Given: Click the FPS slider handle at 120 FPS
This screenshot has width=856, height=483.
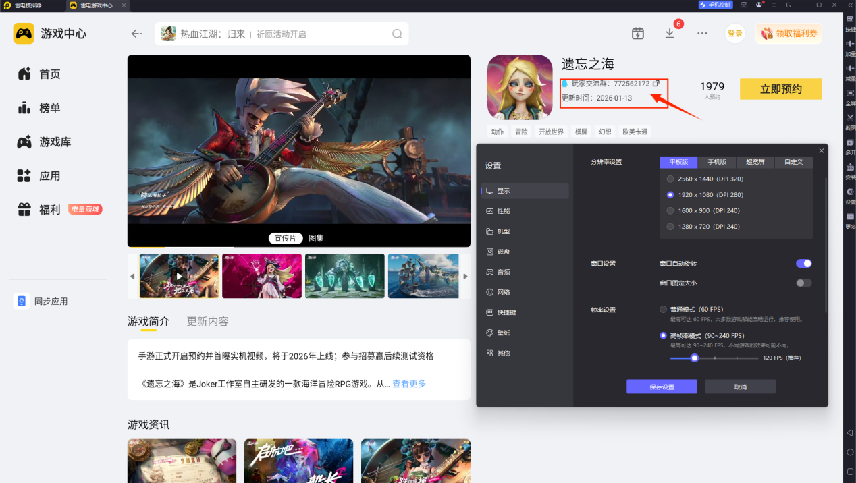Looking at the screenshot, I should click(694, 358).
